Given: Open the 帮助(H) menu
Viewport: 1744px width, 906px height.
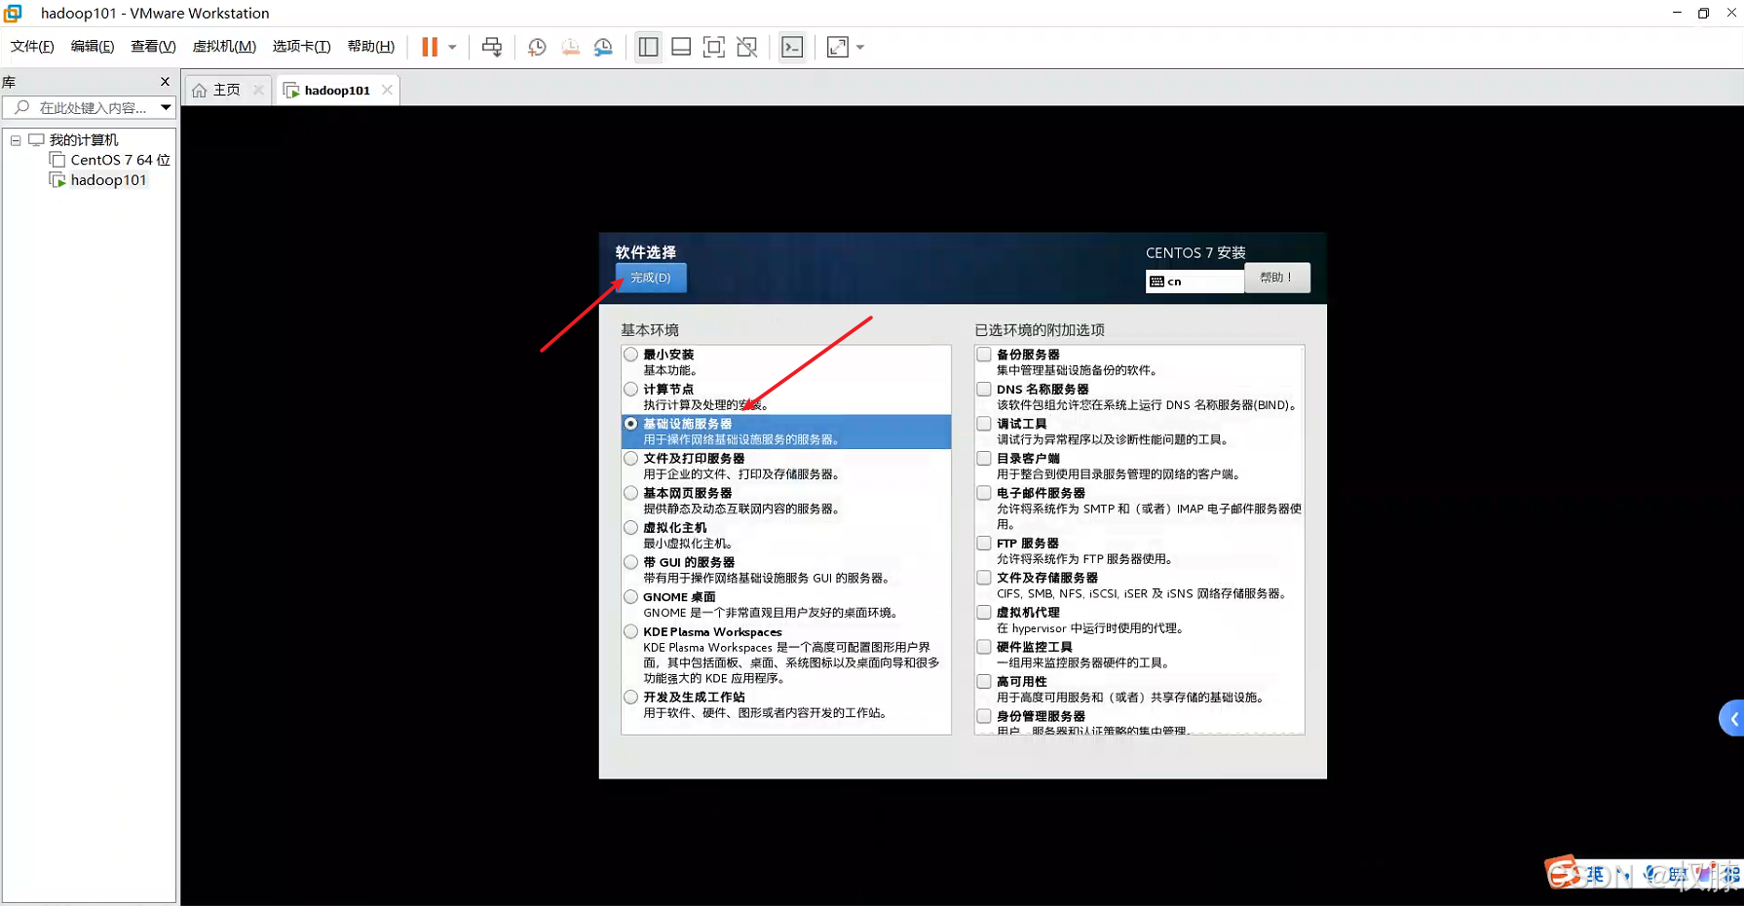Looking at the screenshot, I should tap(371, 47).
